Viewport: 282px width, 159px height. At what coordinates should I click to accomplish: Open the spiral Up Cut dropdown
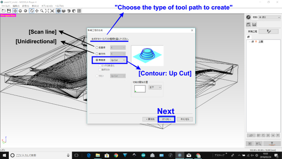point(118,76)
